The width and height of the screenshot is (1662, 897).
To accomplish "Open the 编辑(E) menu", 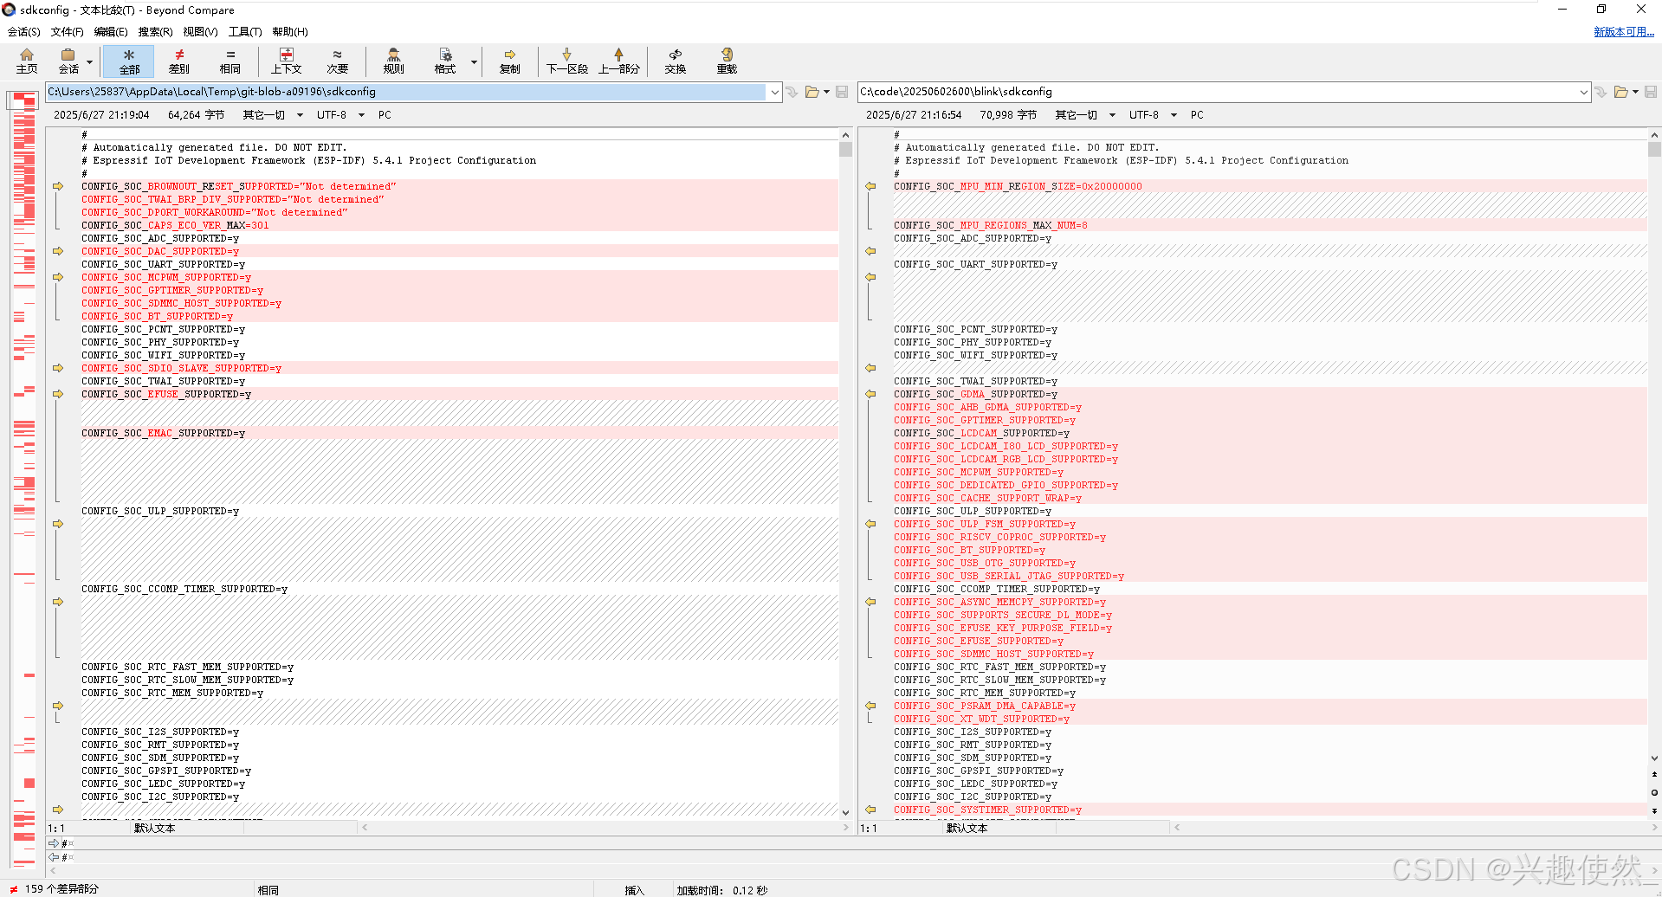I will 111,32.
